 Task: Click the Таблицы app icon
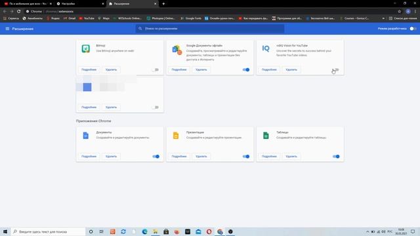pos(266,136)
